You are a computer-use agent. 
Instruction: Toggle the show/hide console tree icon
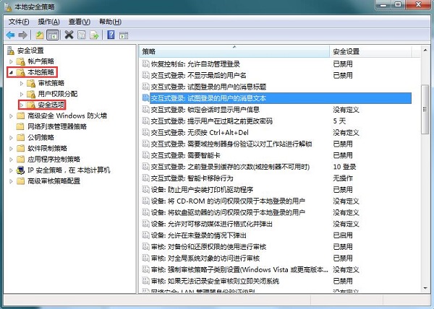coord(53,34)
